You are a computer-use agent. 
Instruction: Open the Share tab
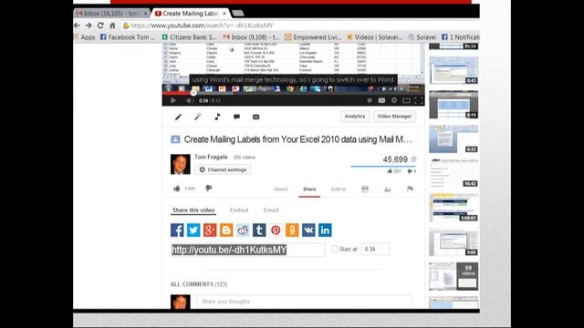(x=309, y=190)
